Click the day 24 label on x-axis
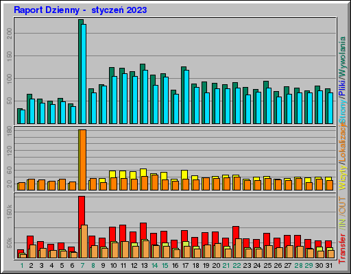The image size is (351, 274). tap(257, 266)
